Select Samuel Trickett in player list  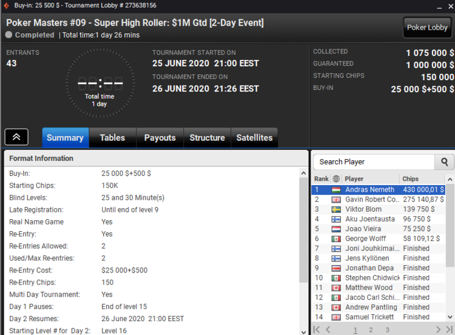coord(379,317)
